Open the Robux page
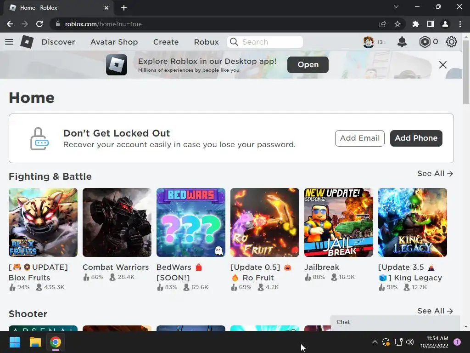This screenshot has height=353, width=470. (206, 42)
